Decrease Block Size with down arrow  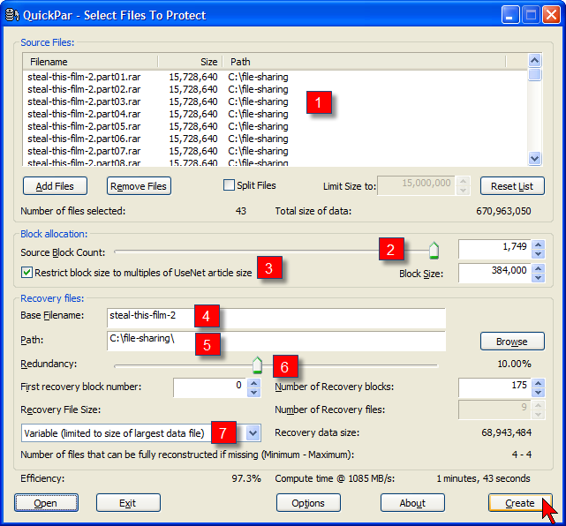tap(539, 278)
